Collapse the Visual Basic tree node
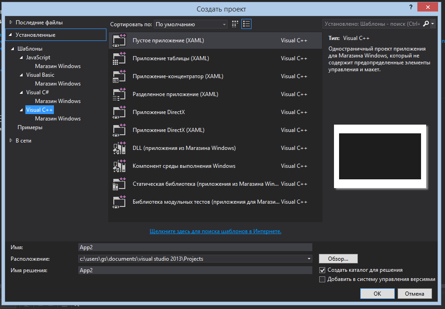This screenshot has width=445, height=309. 21,75
